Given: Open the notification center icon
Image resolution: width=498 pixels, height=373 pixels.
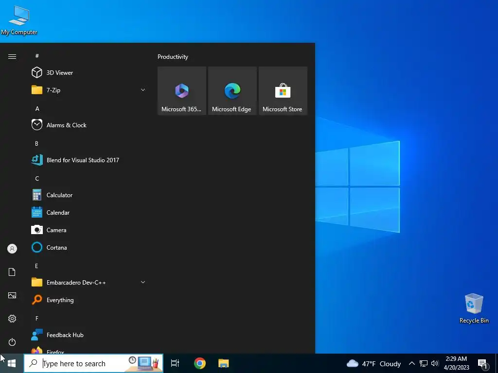Looking at the screenshot, I should pos(483,364).
